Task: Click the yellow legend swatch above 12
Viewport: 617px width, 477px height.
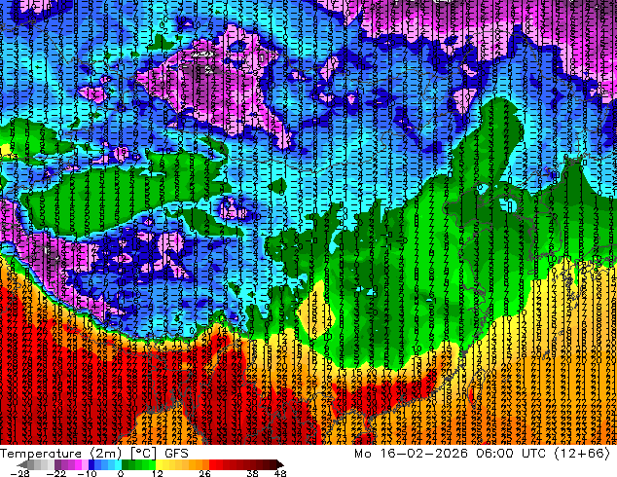Action: [x=159, y=464]
